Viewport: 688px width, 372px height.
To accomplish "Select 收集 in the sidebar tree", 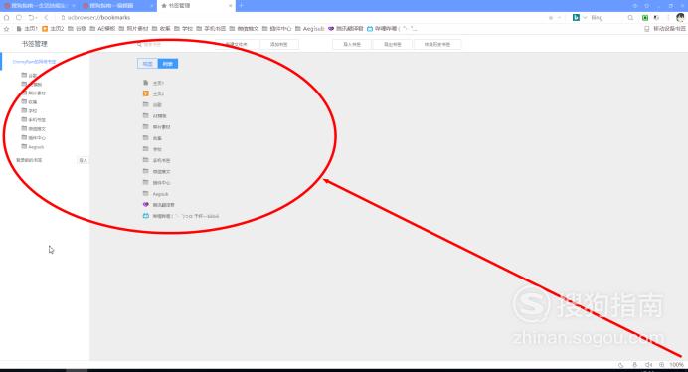I will tap(33, 101).
